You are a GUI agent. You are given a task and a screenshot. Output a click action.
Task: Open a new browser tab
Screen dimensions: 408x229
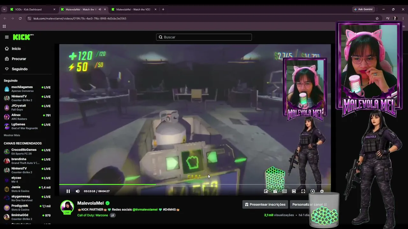163,10
